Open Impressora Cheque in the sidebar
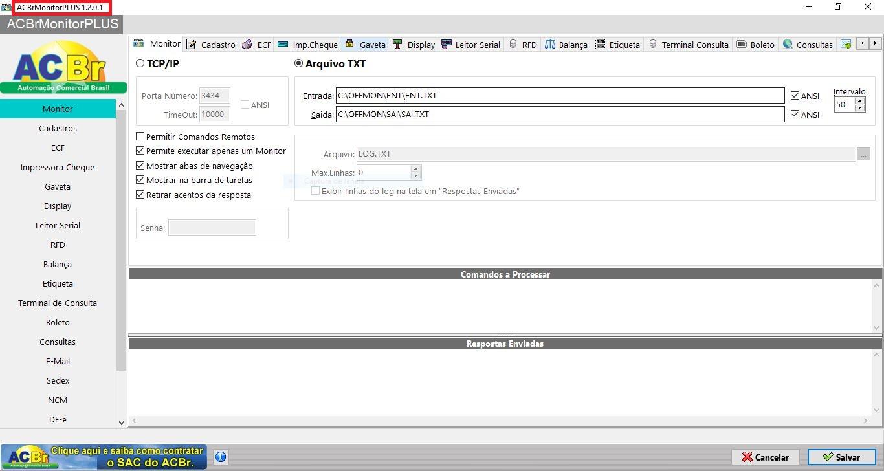The width and height of the screenshot is (884, 471). point(58,167)
